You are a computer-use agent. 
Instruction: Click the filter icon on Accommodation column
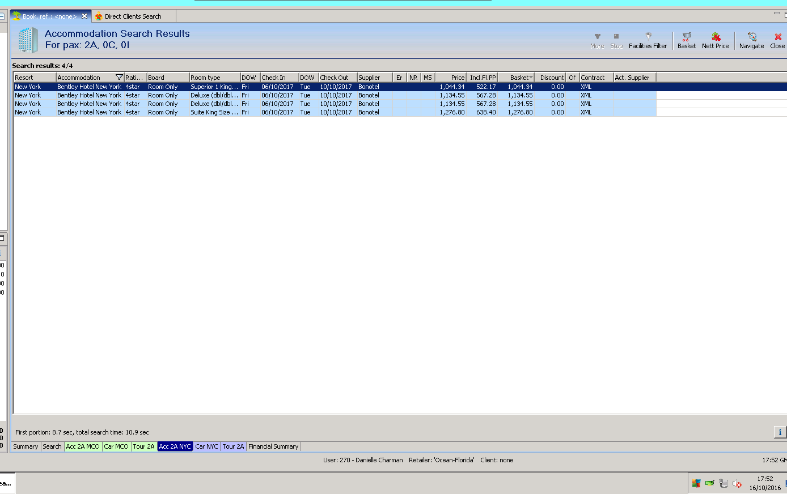click(x=119, y=78)
